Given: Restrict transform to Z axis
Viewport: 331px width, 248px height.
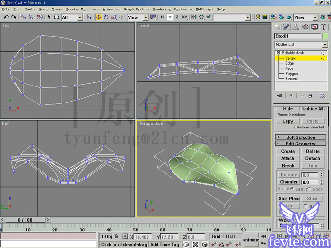Looking at the screenshot, I should (177, 17).
